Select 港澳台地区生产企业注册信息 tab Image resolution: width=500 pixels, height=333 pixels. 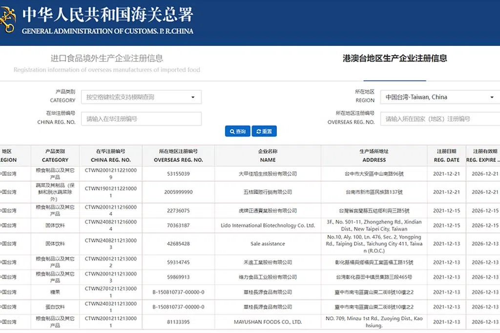[x=395, y=59]
